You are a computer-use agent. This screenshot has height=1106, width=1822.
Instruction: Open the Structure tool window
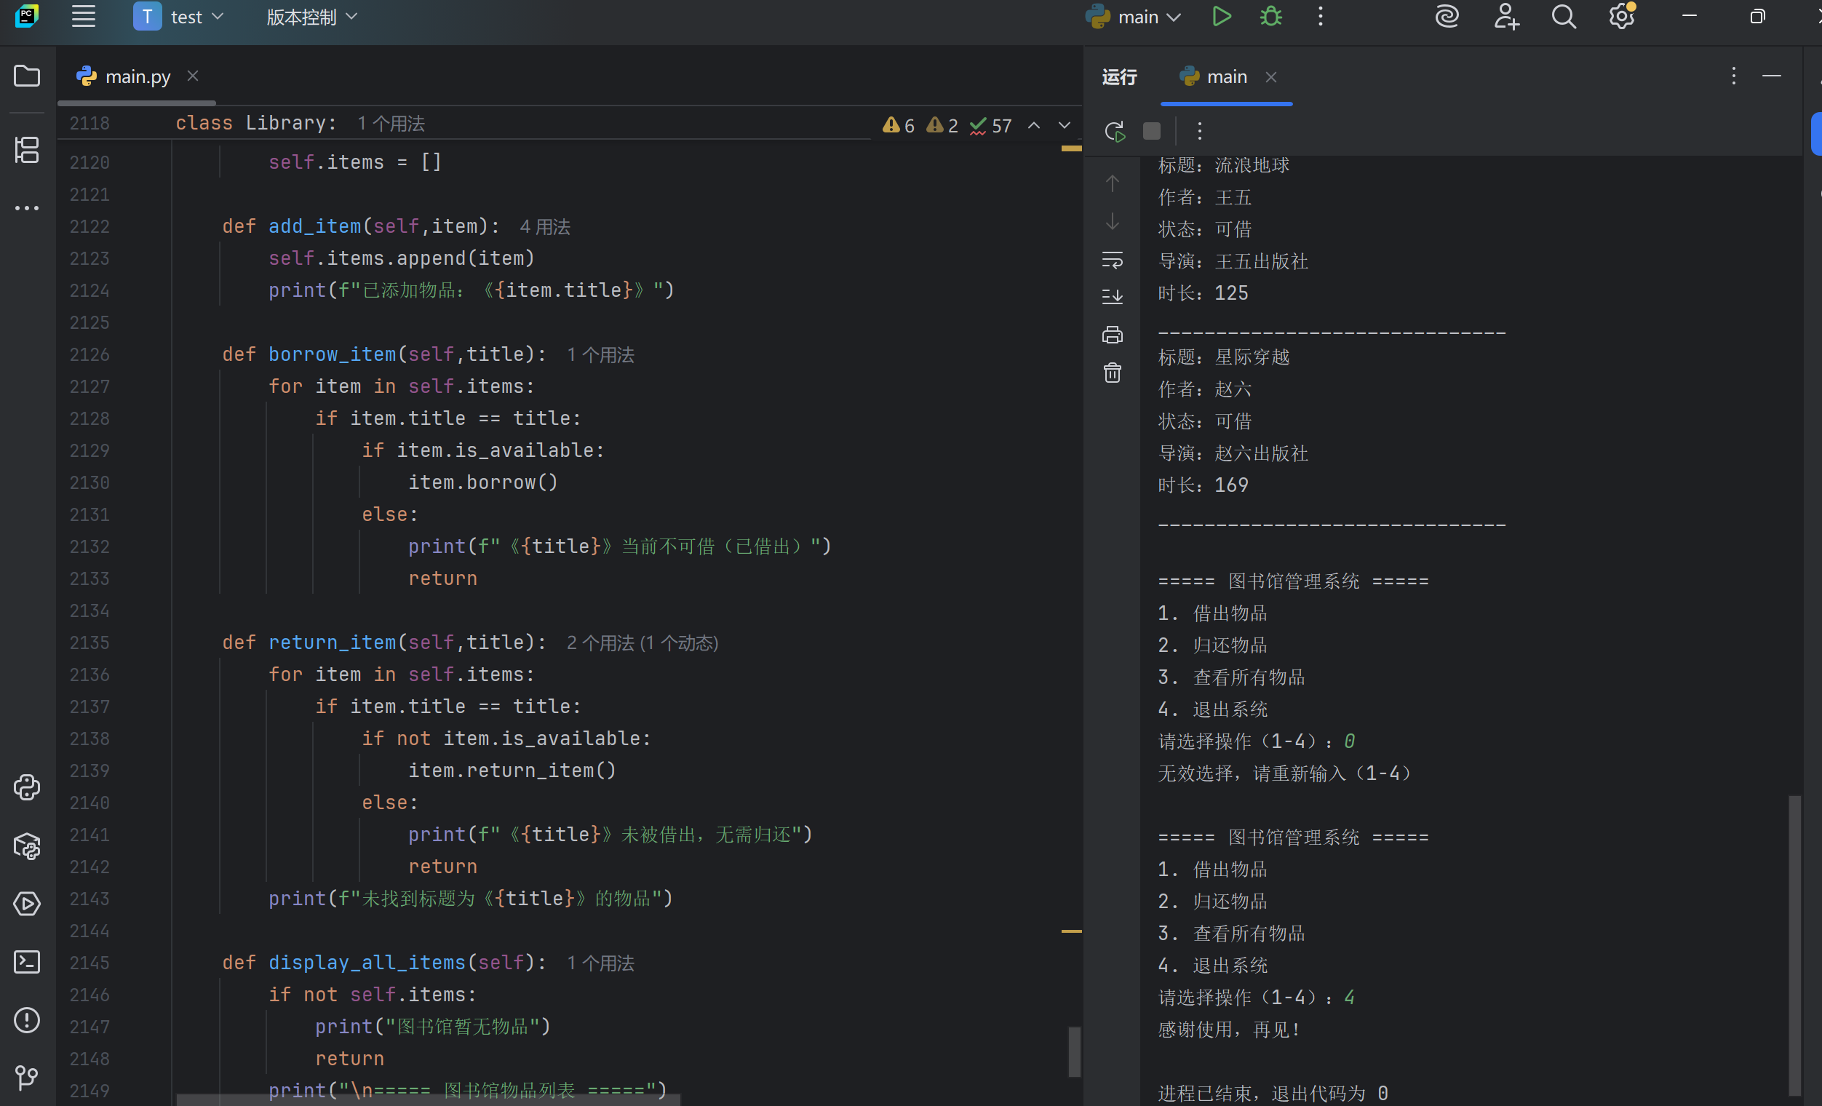28,150
